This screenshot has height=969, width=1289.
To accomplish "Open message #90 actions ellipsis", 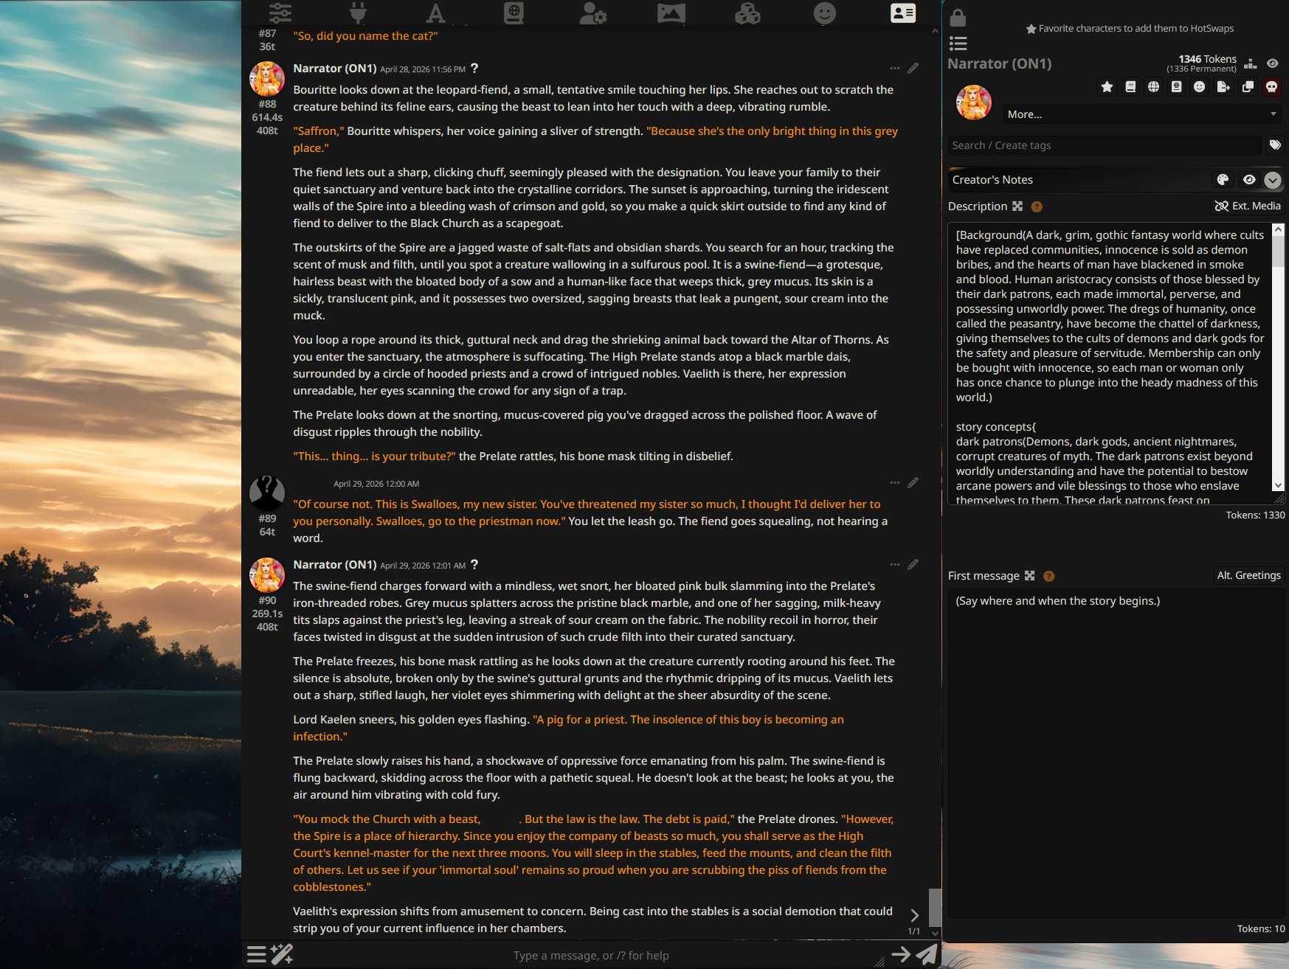I will 895,565.
